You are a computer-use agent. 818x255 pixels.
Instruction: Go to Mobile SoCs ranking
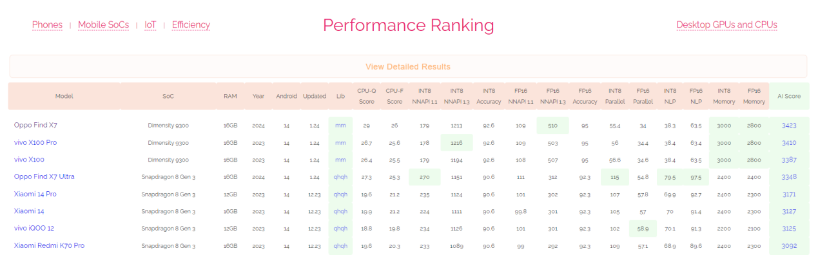click(103, 25)
